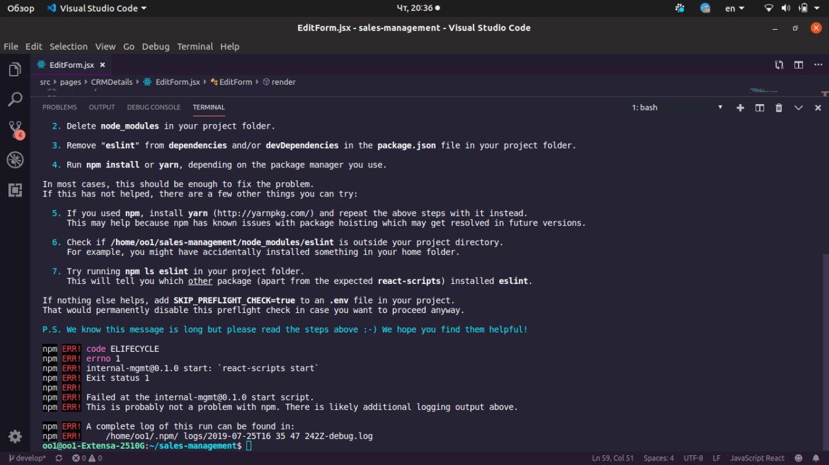829x465 pixels.
Task: Click the src breadcrumb segment
Action: pos(45,82)
